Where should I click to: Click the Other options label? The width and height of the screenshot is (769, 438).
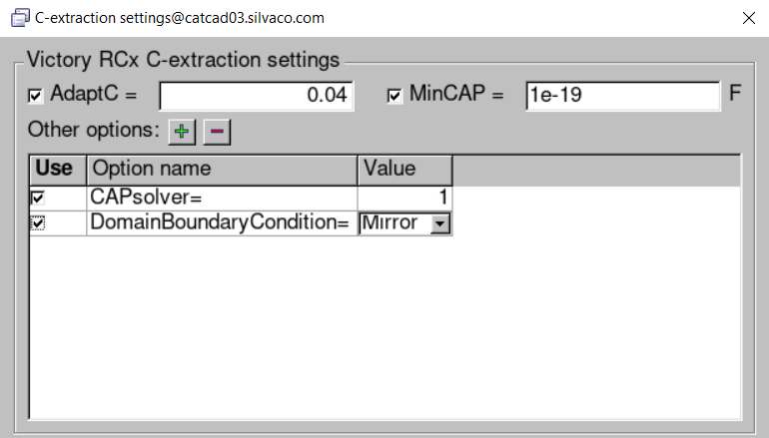tap(93, 130)
